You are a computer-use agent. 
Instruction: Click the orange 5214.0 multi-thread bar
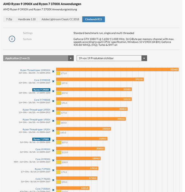point(117,69)
